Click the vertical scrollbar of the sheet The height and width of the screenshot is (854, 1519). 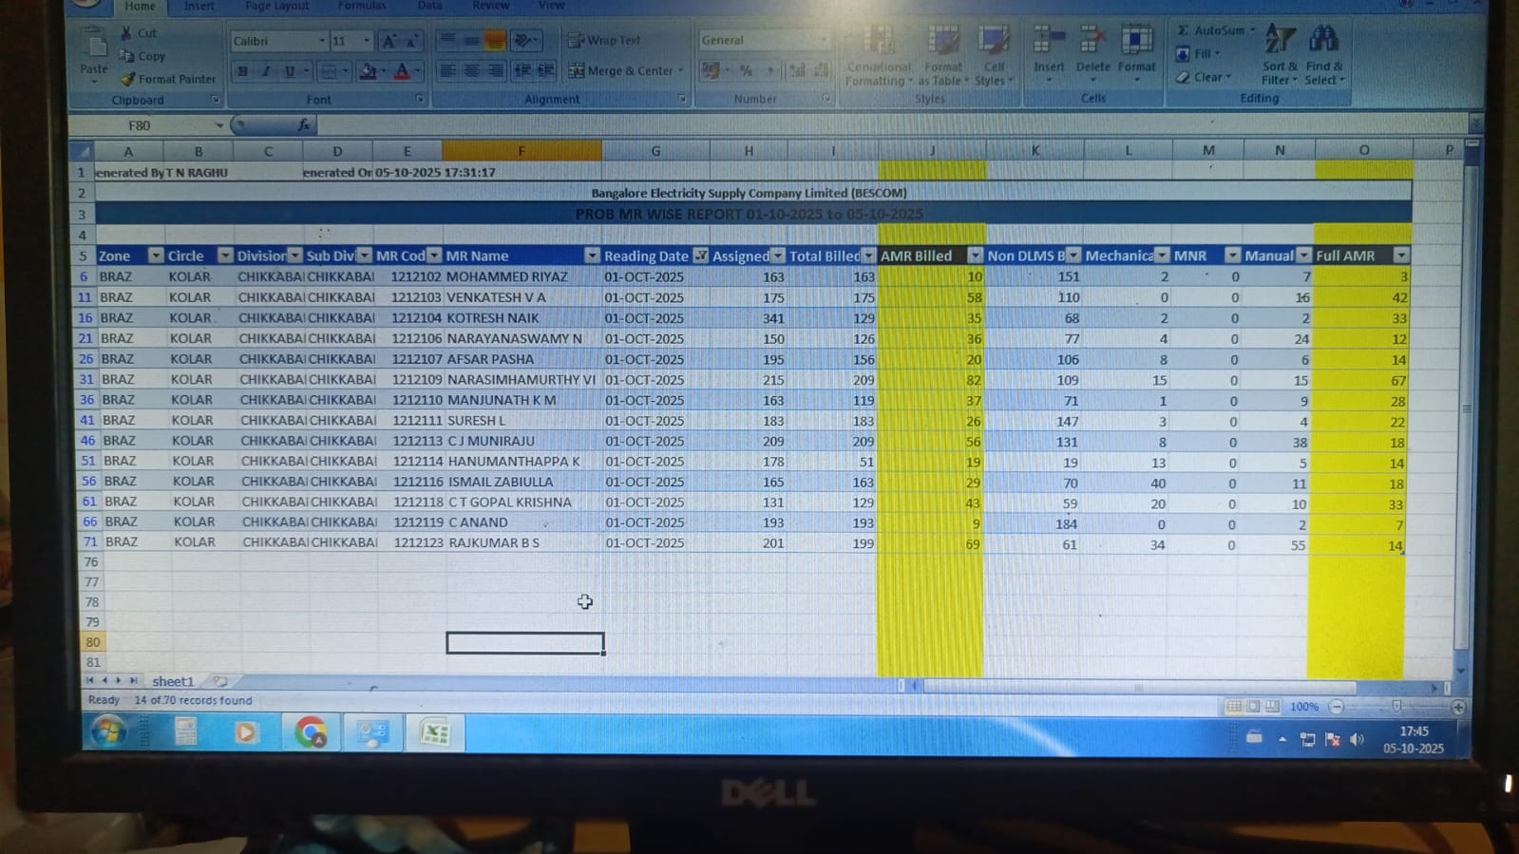click(x=1469, y=408)
